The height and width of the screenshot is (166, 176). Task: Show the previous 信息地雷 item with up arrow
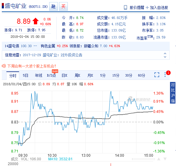click(165, 53)
